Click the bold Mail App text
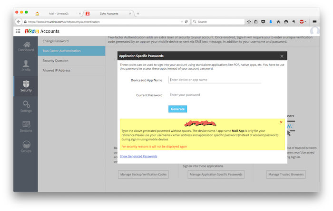 [x=238, y=131]
